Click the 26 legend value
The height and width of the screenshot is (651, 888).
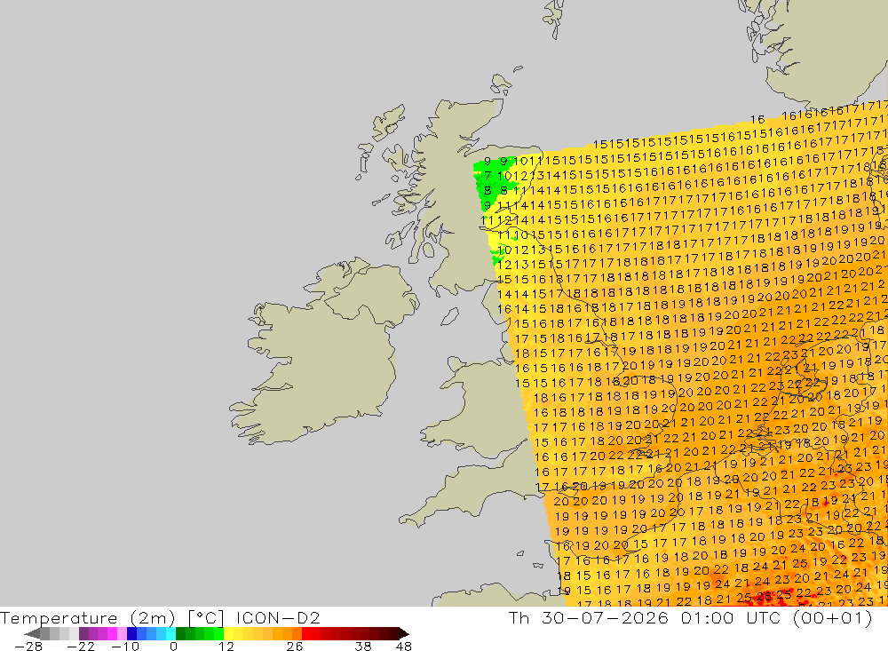[x=294, y=647]
